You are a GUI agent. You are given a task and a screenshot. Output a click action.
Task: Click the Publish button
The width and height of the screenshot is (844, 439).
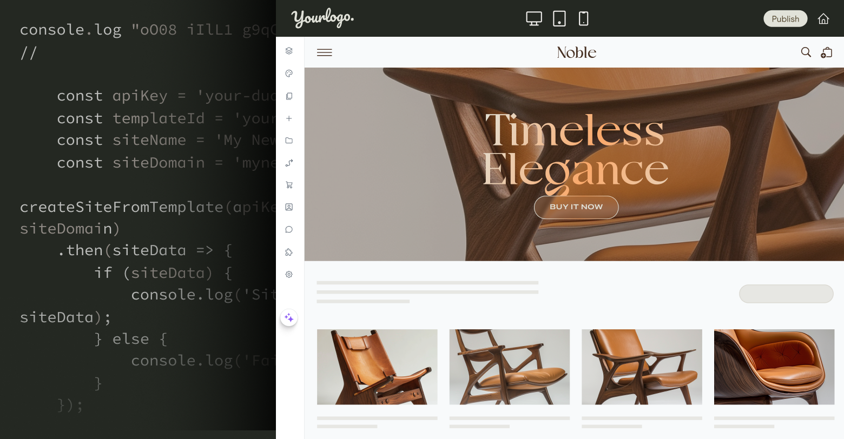click(x=785, y=19)
